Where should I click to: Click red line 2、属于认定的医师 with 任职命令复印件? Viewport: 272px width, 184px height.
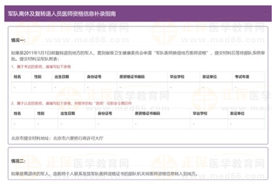[71, 103]
